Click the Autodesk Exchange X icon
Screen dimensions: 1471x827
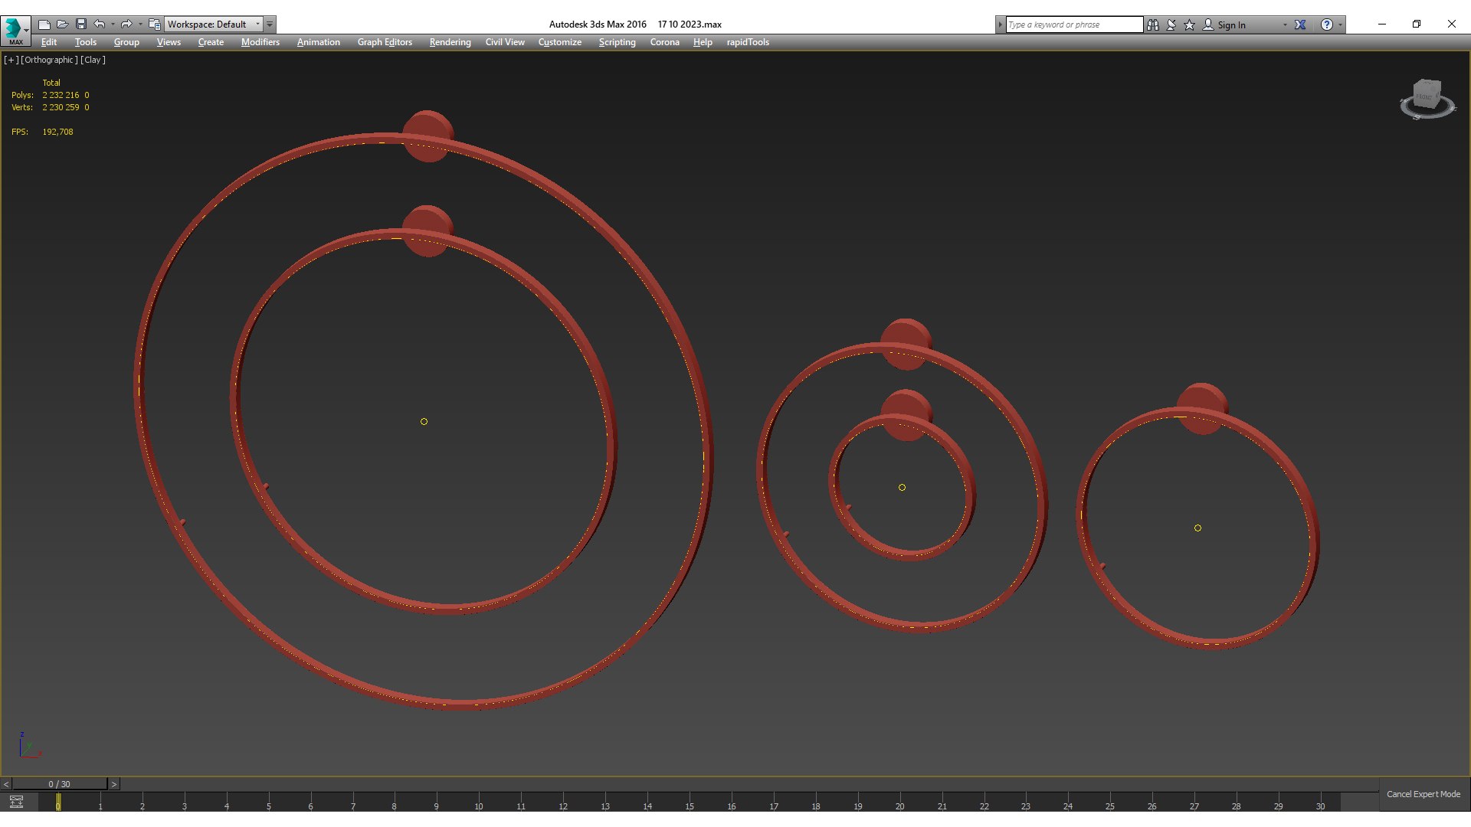(1300, 25)
